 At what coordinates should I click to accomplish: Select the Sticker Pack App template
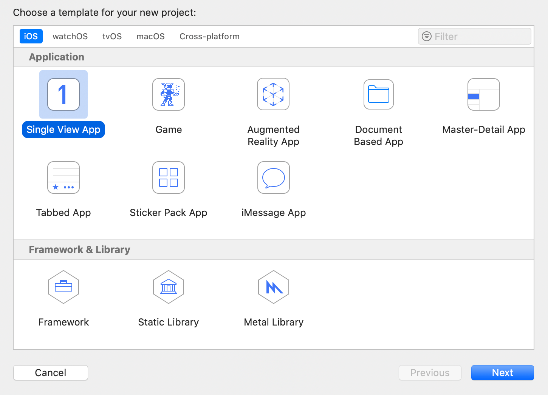pos(169,177)
